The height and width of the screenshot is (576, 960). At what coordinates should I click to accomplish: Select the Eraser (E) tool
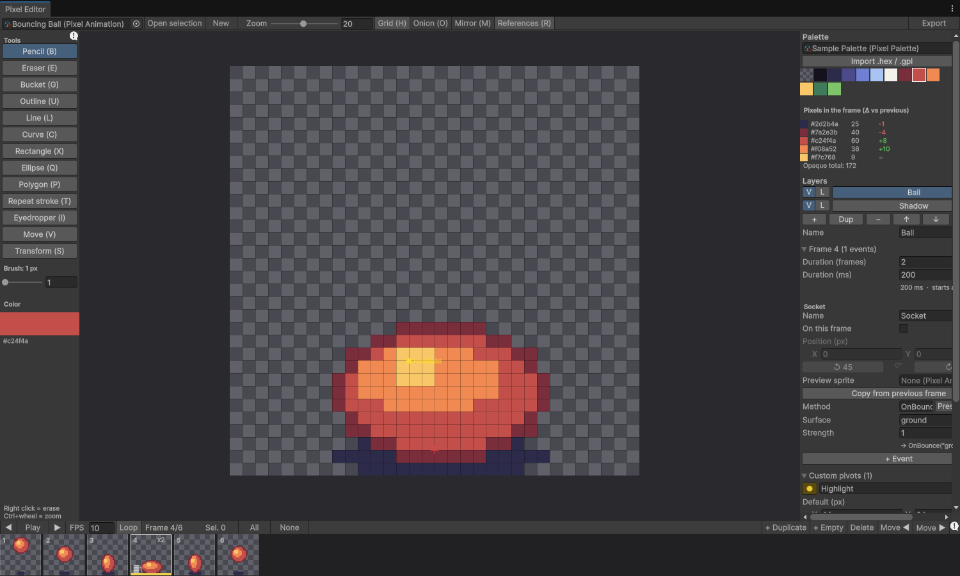(x=40, y=68)
